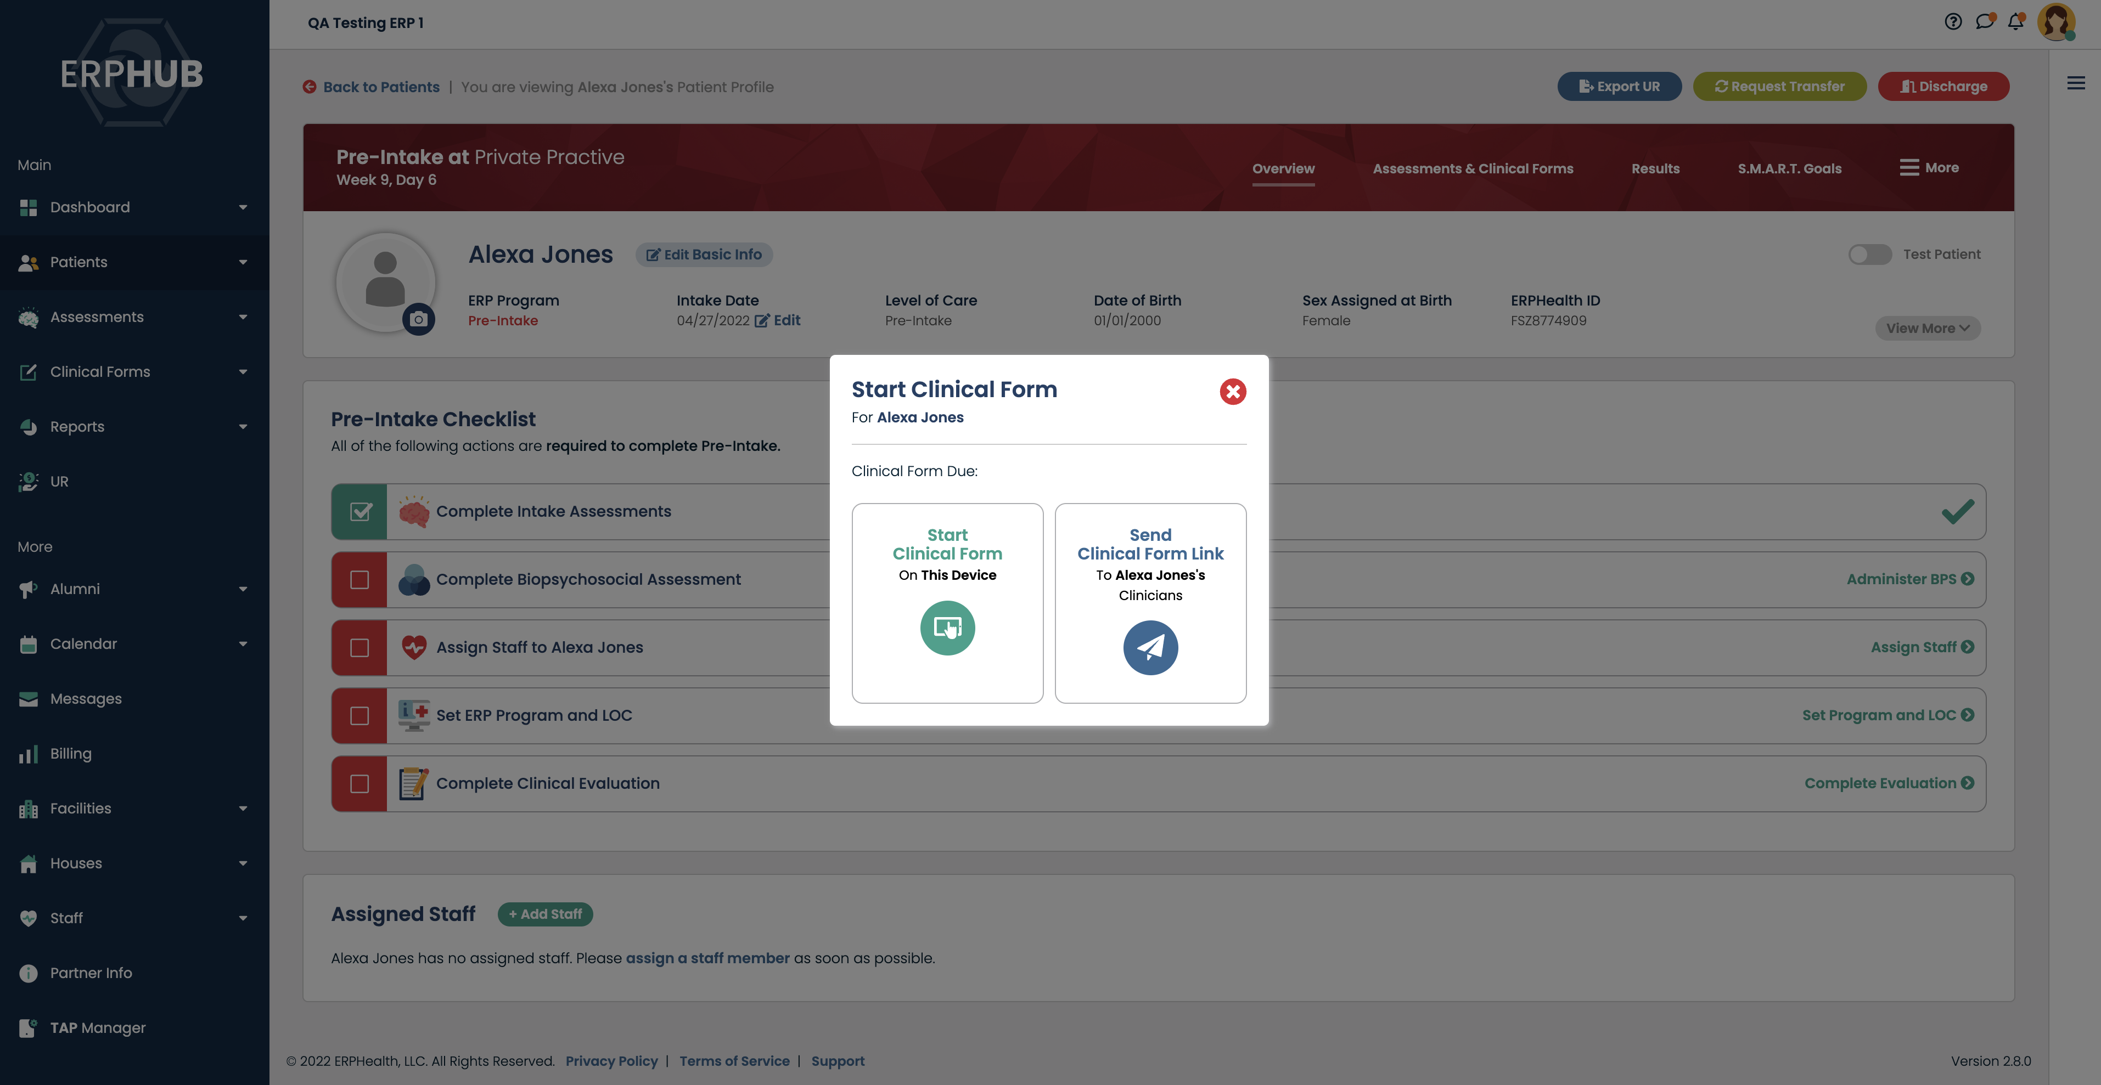Image resolution: width=2101 pixels, height=1085 pixels.
Task: Expand the Clinical Forms sidebar dropdown
Action: tap(243, 372)
